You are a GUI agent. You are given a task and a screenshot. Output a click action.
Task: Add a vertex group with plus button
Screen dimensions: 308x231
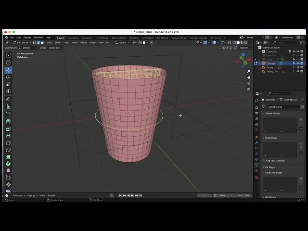[x=301, y=119]
